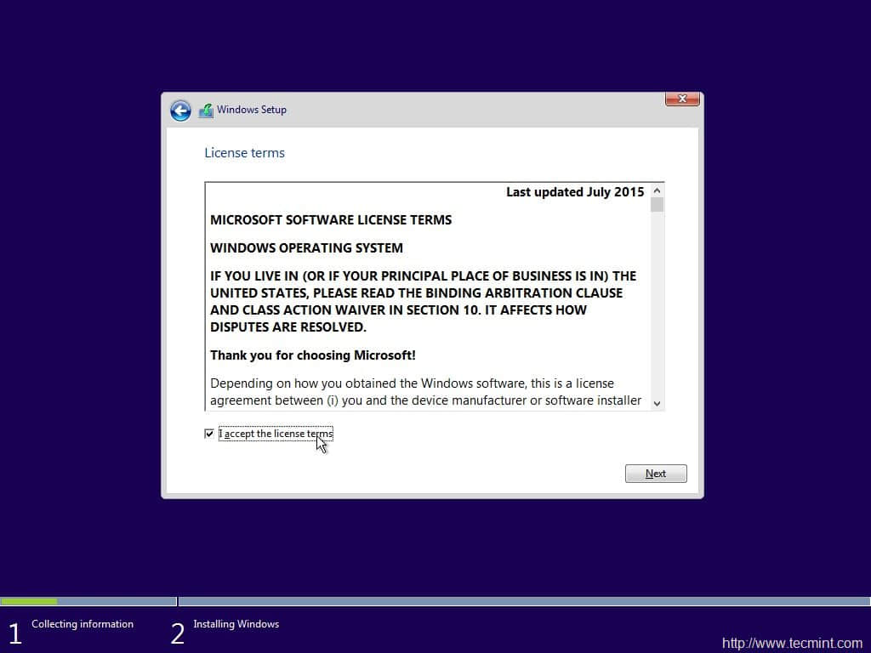
Task: Click the Next button
Action: (x=656, y=474)
